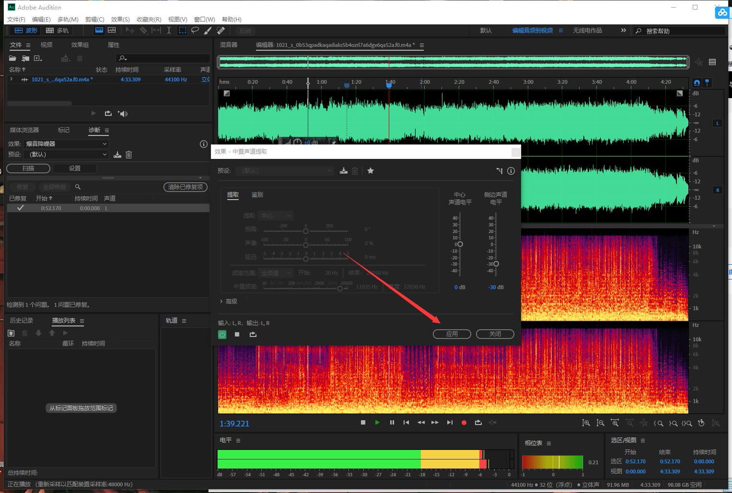Click the main transport Stop button
The image size is (732, 493).
[363, 423]
